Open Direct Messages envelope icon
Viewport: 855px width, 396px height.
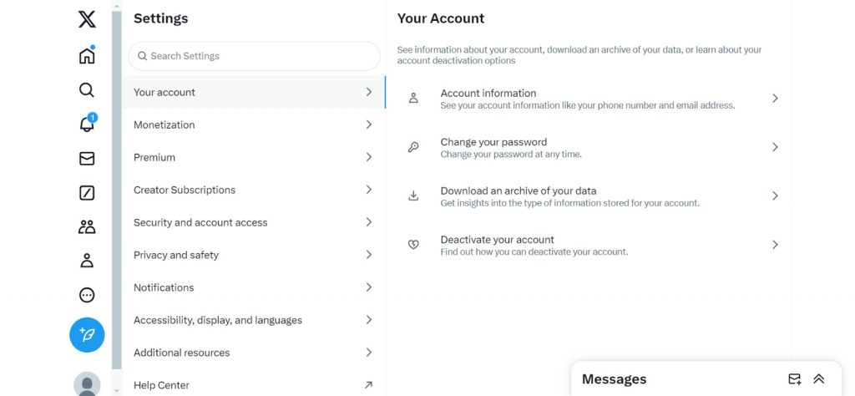[87, 159]
